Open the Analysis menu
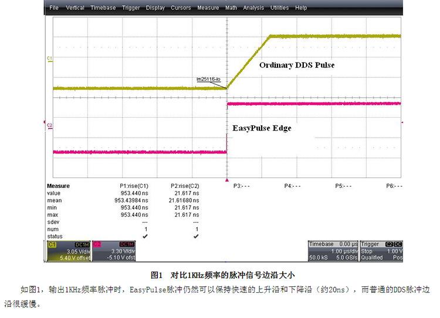Screen dimensions: 440x318 (253, 8)
